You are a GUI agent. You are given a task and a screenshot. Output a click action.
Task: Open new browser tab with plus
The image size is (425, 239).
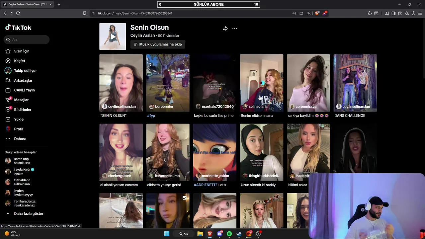(x=59, y=4)
